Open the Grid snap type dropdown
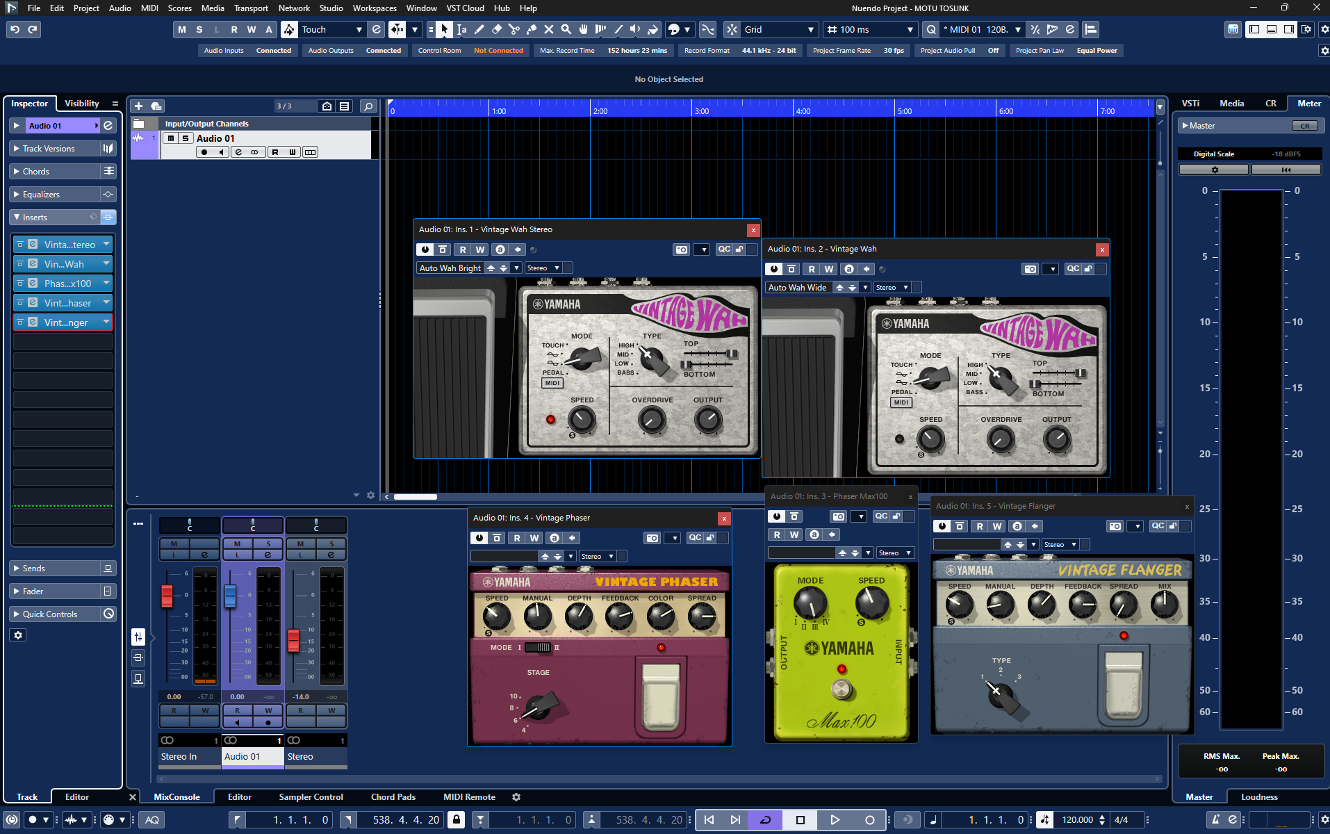The width and height of the screenshot is (1330, 834). pyautogui.click(x=778, y=29)
